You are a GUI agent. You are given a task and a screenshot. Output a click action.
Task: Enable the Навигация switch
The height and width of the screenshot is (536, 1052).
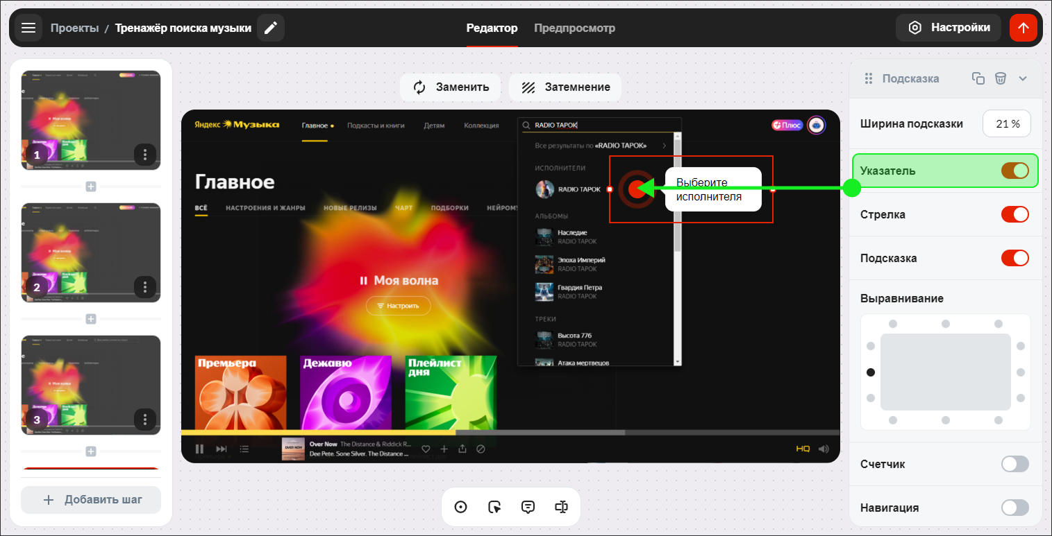[1015, 508]
